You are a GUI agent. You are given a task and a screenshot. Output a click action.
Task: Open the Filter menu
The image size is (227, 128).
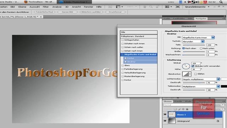coord(46,7)
